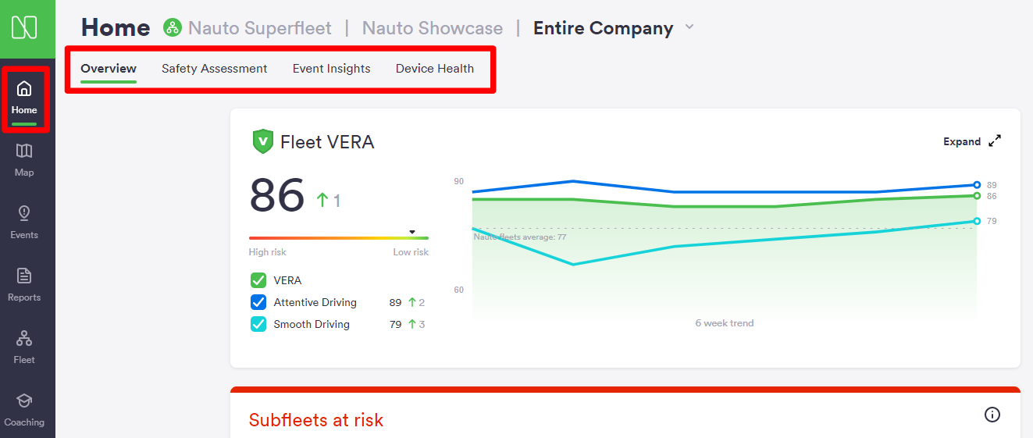Click the Subfleets at risk info icon
Viewport: 1033px width, 438px height.
(992, 415)
